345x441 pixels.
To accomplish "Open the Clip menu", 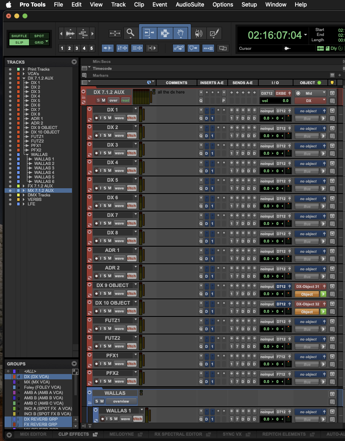I will pyautogui.click(x=139, y=4).
